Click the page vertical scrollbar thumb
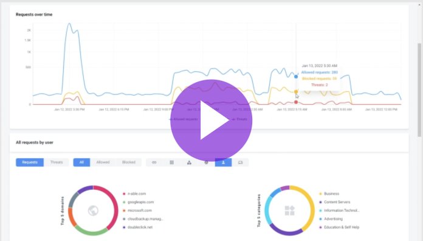Screen dimensions: 423x241 [419, 90]
